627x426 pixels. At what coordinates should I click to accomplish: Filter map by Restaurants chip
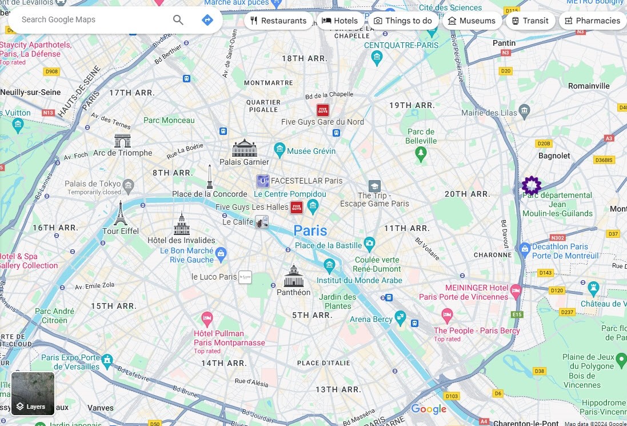[279, 21]
